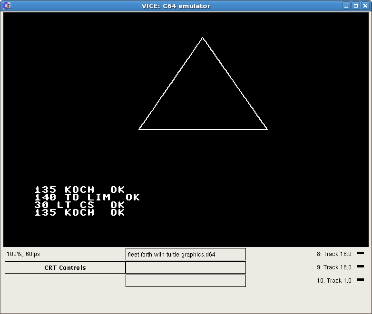
Task: Select the fleet forth turtle graphics.d64 field
Action: tap(186, 254)
